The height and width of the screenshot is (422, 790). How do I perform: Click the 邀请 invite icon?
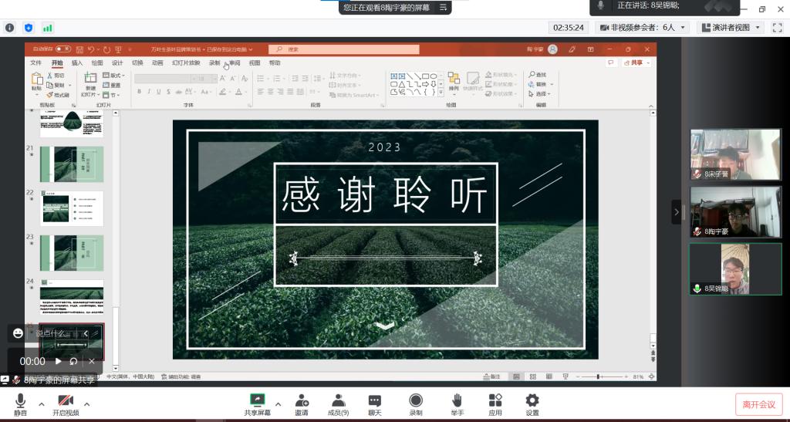[x=302, y=400]
